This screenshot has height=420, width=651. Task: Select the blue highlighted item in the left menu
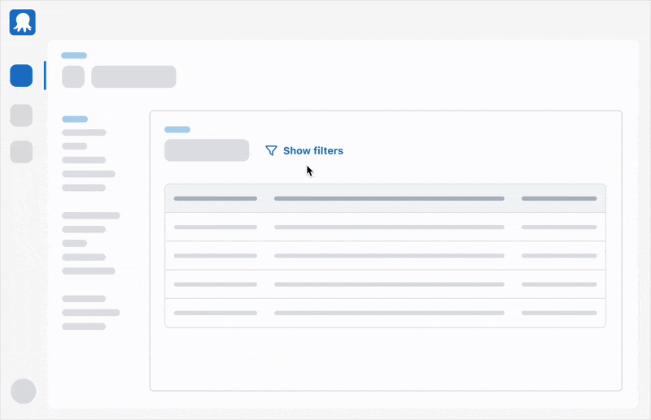(x=75, y=119)
